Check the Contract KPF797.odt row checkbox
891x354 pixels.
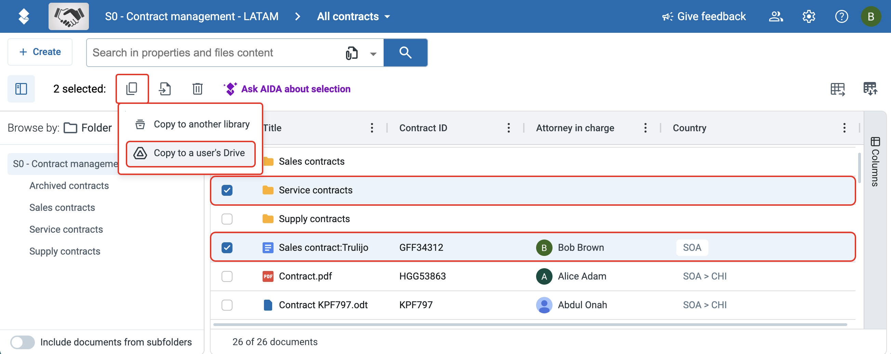(227, 305)
